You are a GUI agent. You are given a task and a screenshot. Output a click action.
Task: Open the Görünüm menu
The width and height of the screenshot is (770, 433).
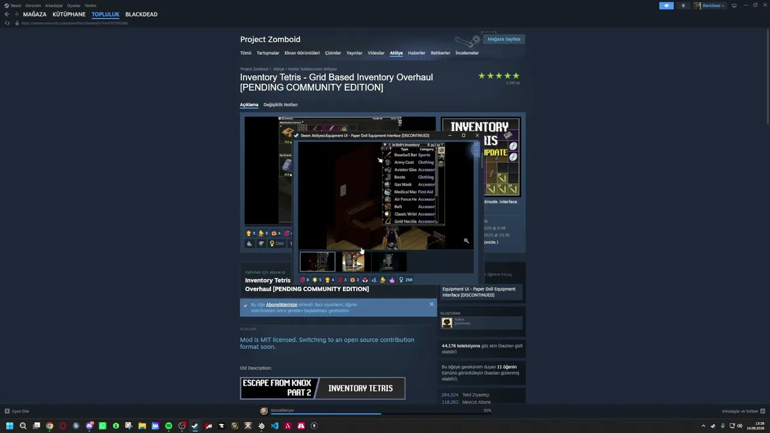point(33,5)
